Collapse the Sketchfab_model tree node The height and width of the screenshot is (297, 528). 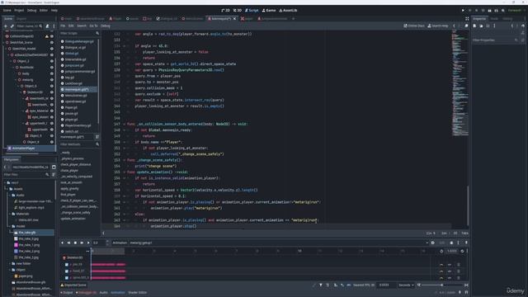click(6, 49)
